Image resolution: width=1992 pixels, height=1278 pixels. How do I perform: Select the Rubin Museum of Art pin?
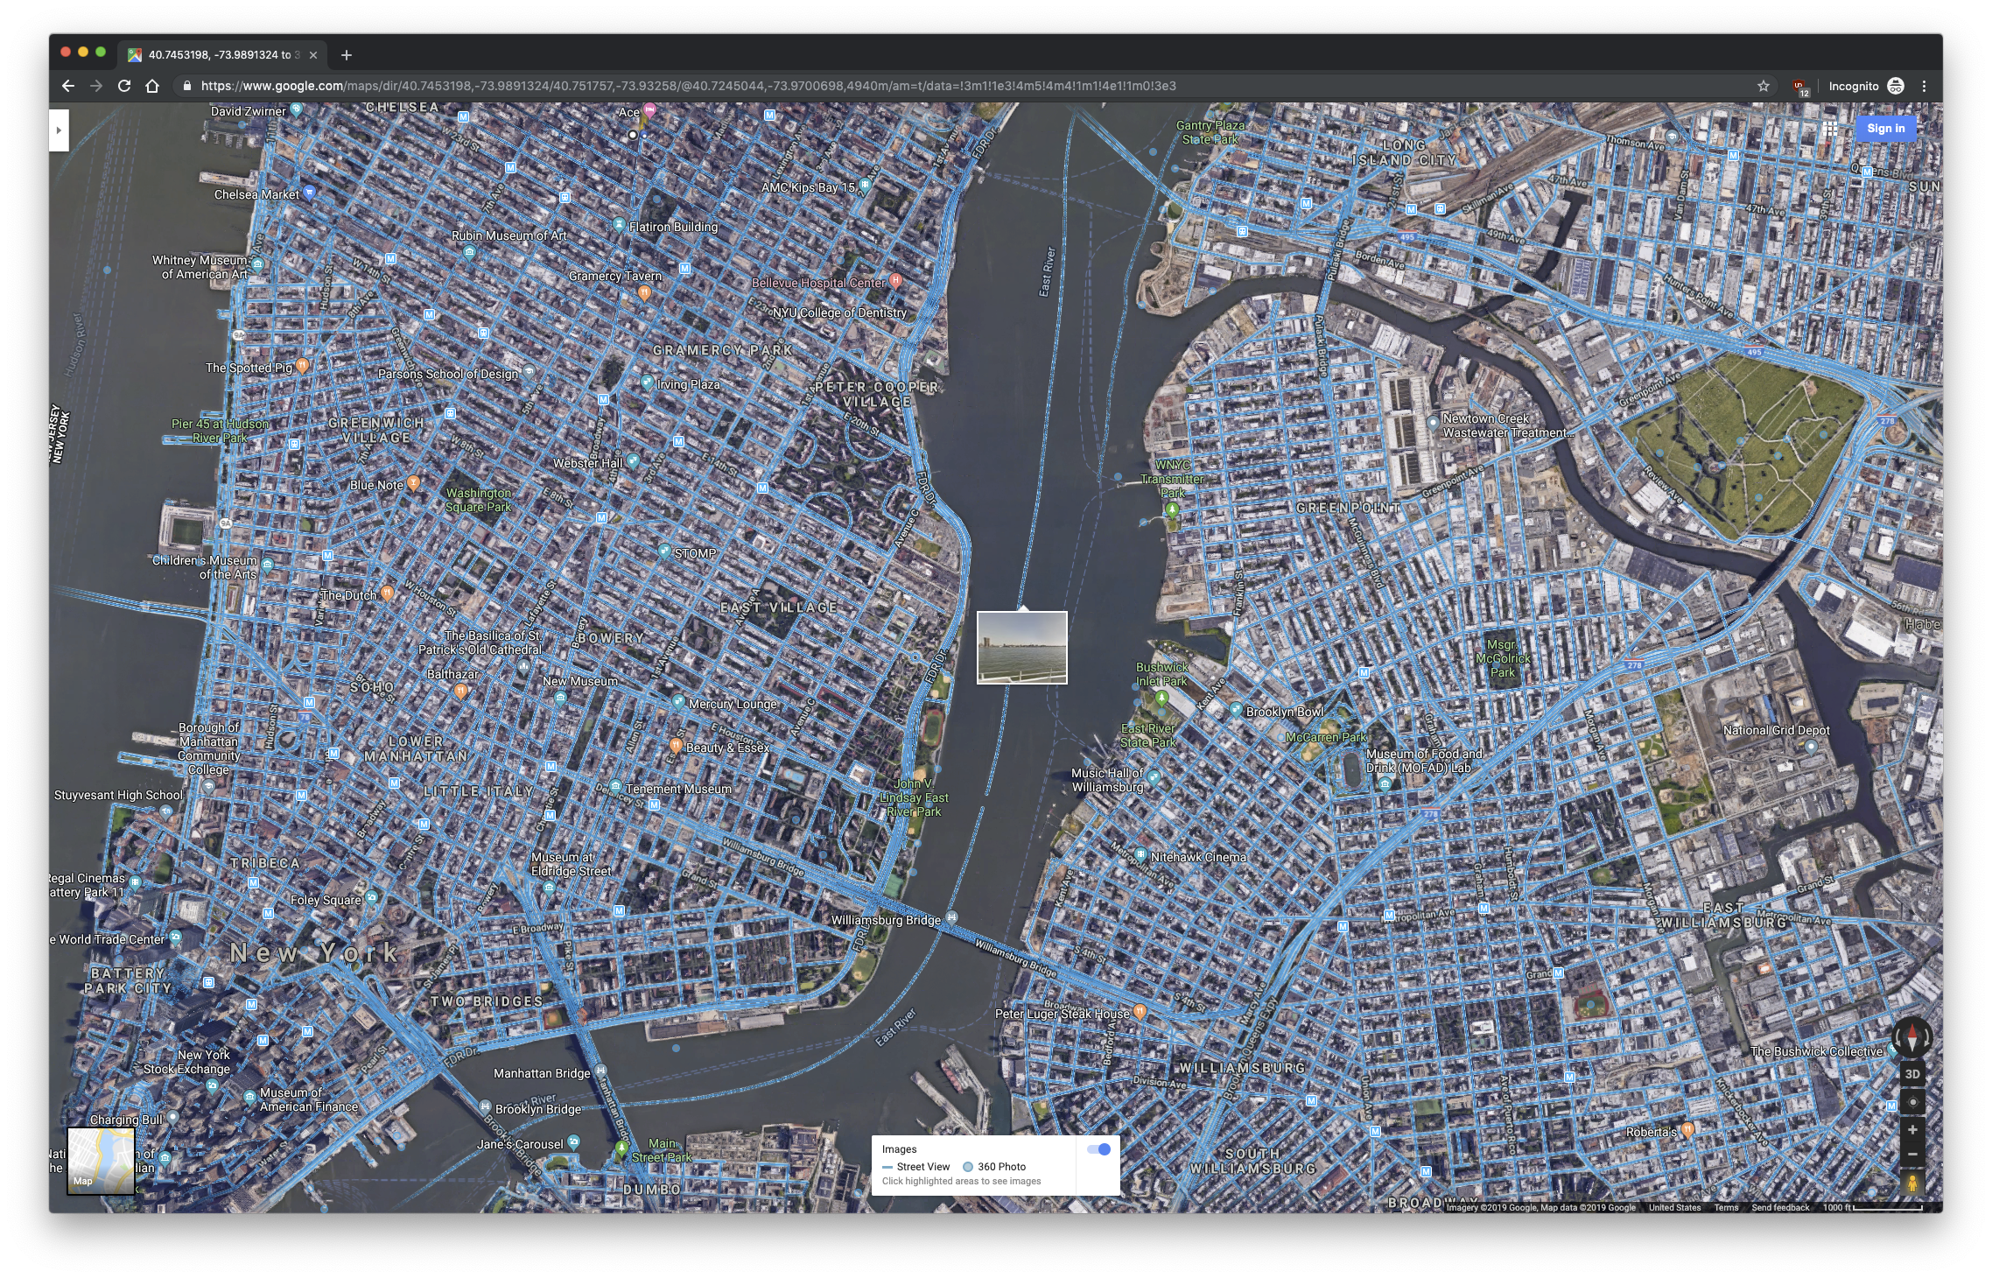(x=470, y=253)
